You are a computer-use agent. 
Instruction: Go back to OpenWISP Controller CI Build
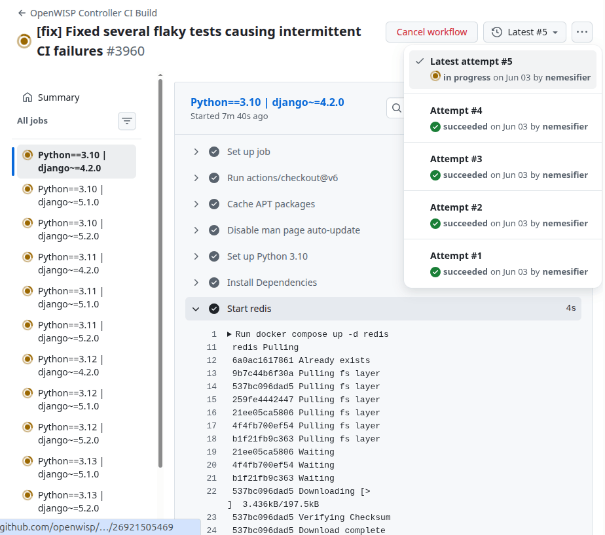[88, 13]
